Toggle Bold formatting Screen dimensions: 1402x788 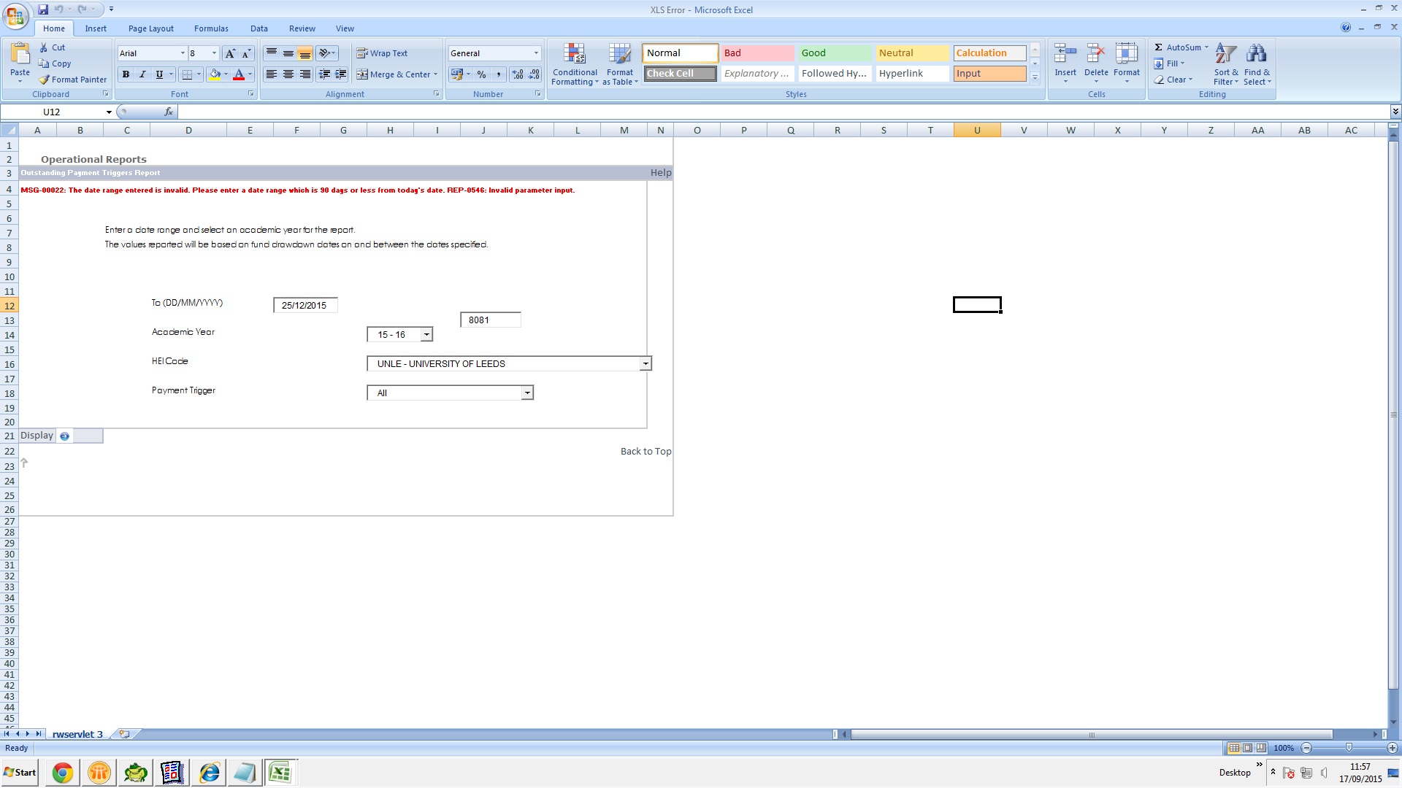pyautogui.click(x=126, y=74)
